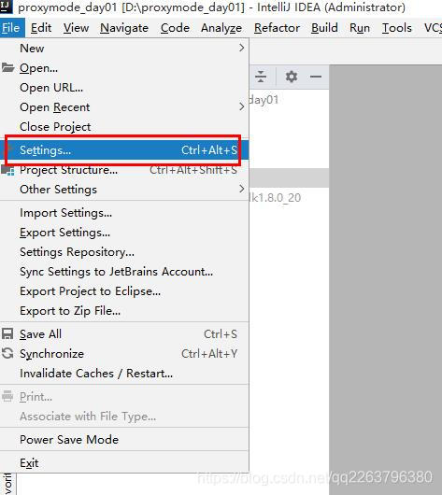Image resolution: width=442 pixels, height=495 pixels.
Task: Click the Open... menu entry
Action: (x=124, y=68)
